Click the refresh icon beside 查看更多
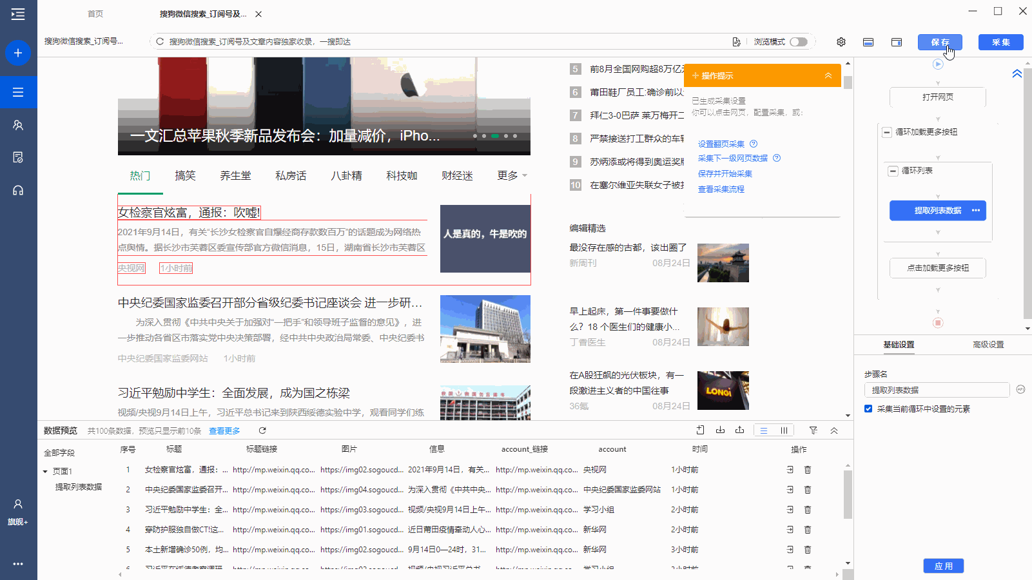Viewport: 1032px width, 580px height. click(x=262, y=430)
